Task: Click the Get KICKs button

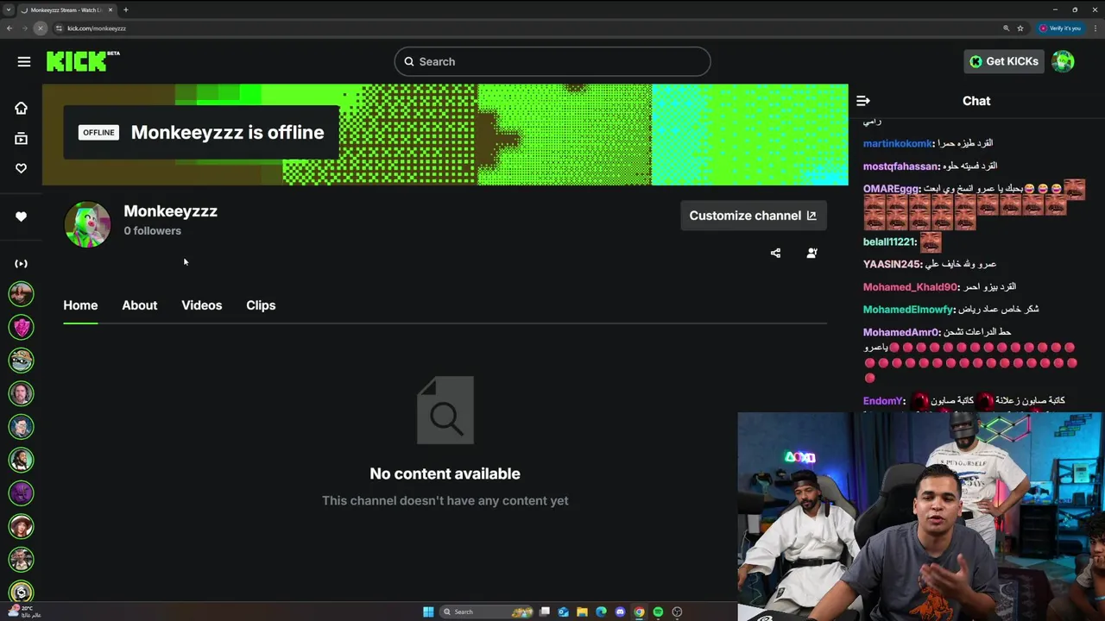Action: pos(1004,61)
